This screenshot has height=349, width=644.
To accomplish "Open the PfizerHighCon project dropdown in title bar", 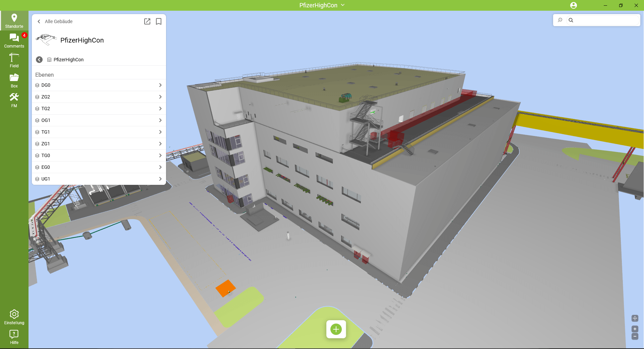I will (x=342, y=5).
